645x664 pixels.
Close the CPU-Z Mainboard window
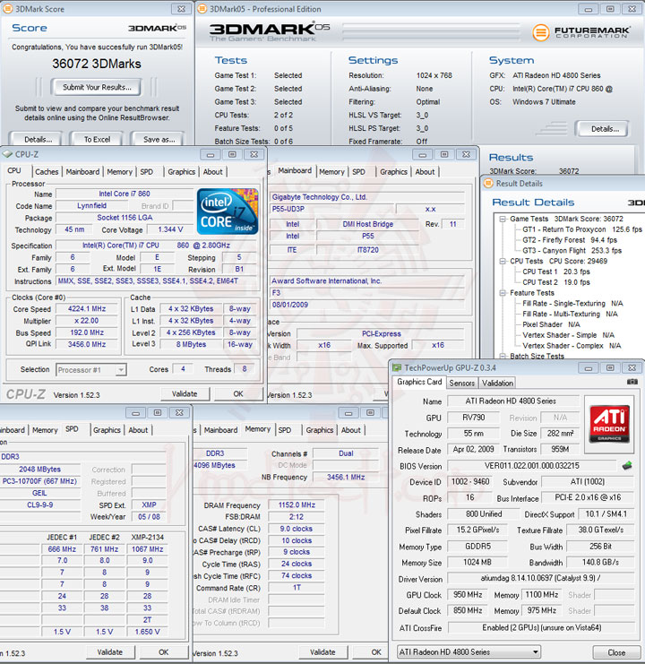[x=466, y=154]
